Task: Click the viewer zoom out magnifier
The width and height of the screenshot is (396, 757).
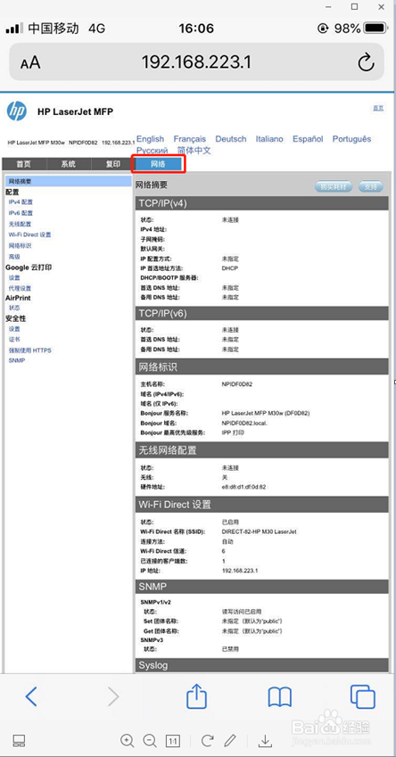Action: tap(150, 740)
